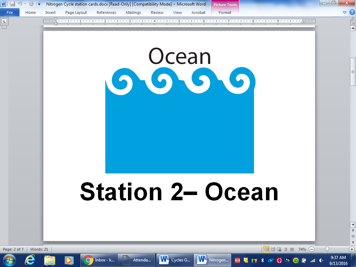This screenshot has height=267, width=356.
Task: Switch to Outline view in status bar
Action: [285, 249]
